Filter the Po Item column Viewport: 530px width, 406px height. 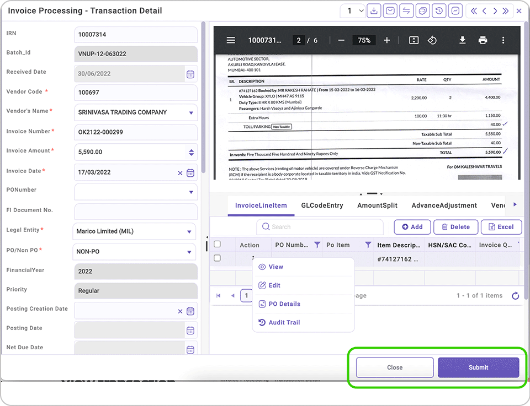coord(368,245)
